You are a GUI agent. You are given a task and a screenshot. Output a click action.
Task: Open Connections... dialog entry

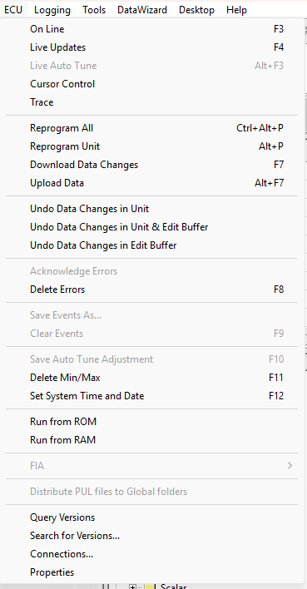pyautogui.click(x=151, y=554)
